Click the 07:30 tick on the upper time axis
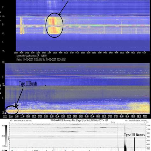Screen dimensions: 151x151 (x=144, y=53)
